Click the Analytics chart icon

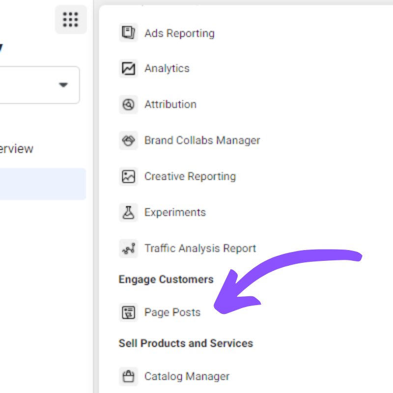tap(128, 68)
